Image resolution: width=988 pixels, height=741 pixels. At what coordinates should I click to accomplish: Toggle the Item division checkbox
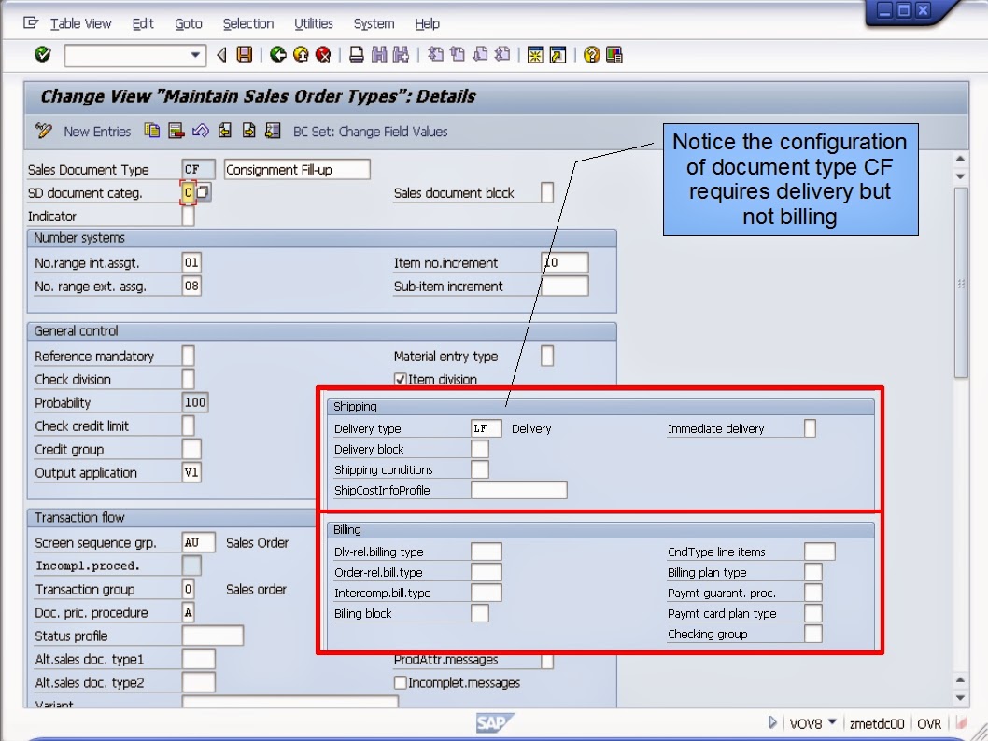click(400, 379)
